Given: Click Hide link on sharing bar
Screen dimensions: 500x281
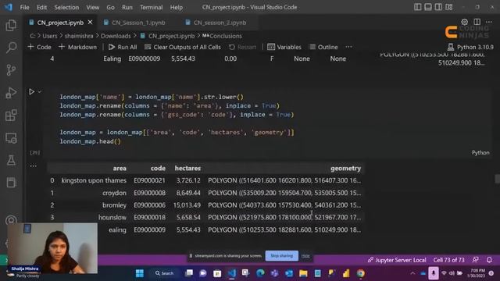Looking at the screenshot, I should 305,256.
